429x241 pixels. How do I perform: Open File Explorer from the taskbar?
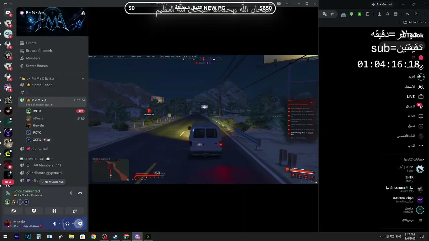pos(71,237)
